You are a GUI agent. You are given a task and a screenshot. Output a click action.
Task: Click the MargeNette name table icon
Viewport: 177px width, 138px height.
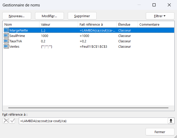(x=6, y=30)
